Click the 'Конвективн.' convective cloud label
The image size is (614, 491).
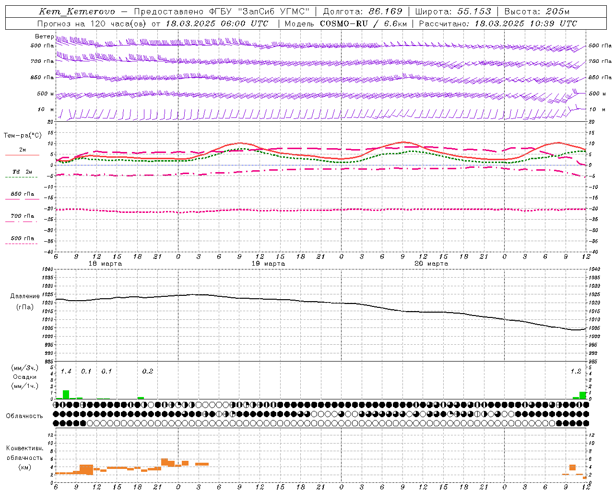(25, 448)
